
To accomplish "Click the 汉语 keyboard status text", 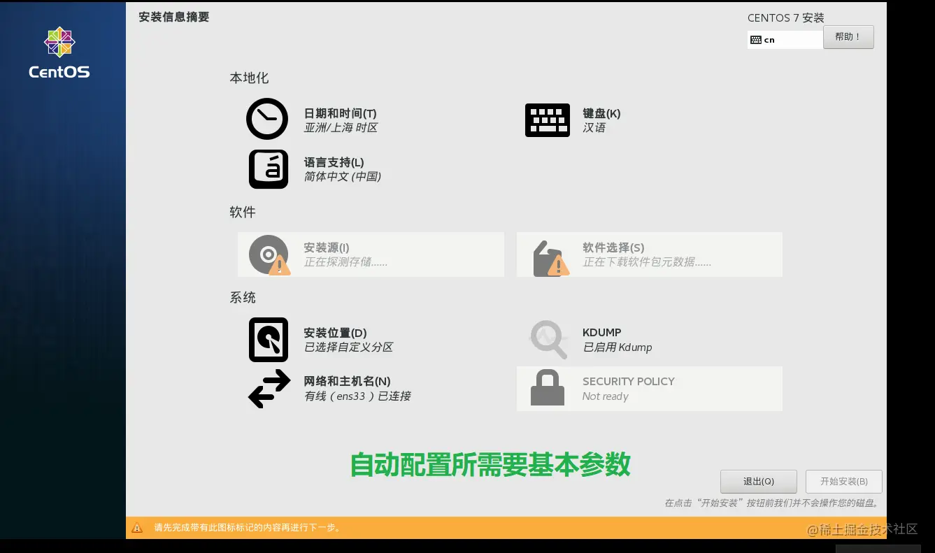I will point(594,128).
